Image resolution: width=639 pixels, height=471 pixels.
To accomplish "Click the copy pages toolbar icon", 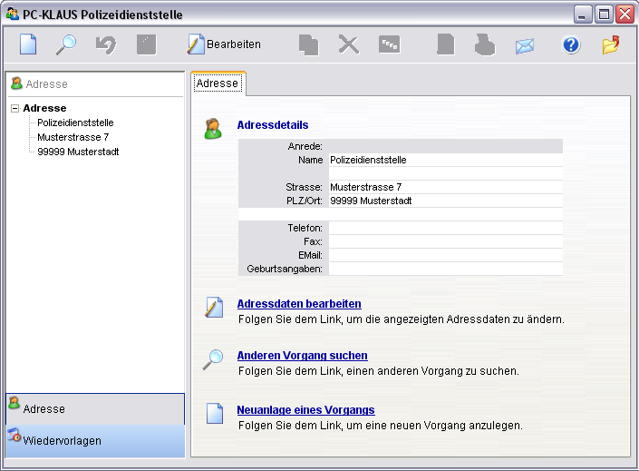I will [x=309, y=44].
